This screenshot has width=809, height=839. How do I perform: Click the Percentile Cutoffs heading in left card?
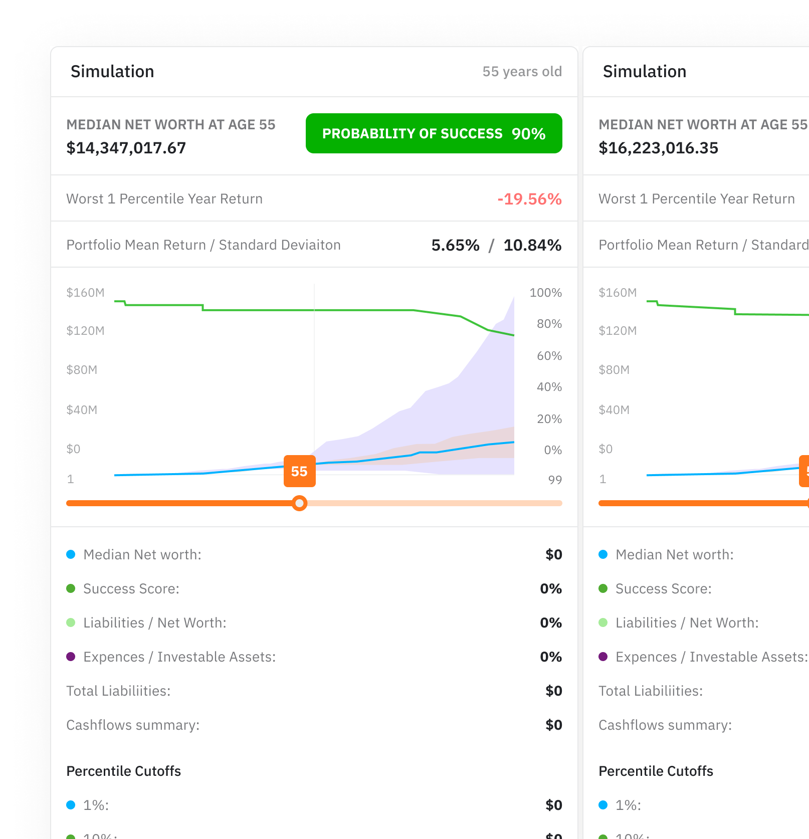(124, 771)
